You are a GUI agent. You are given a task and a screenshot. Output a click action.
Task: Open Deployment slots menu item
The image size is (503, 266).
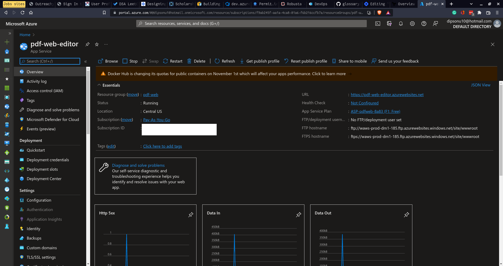pyautogui.click(x=50, y=169)
